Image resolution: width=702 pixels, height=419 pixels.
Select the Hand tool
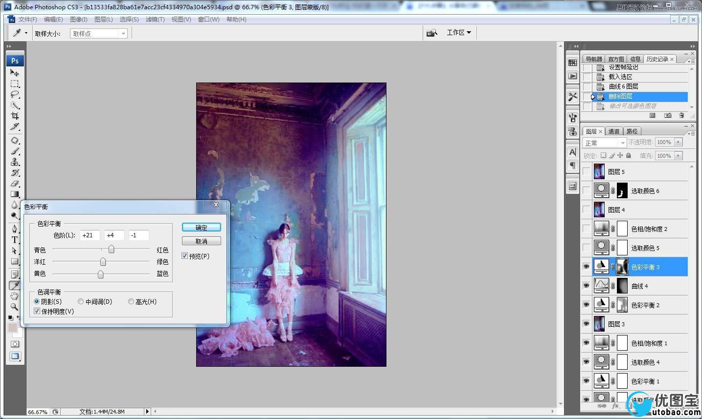click(15, 296)
